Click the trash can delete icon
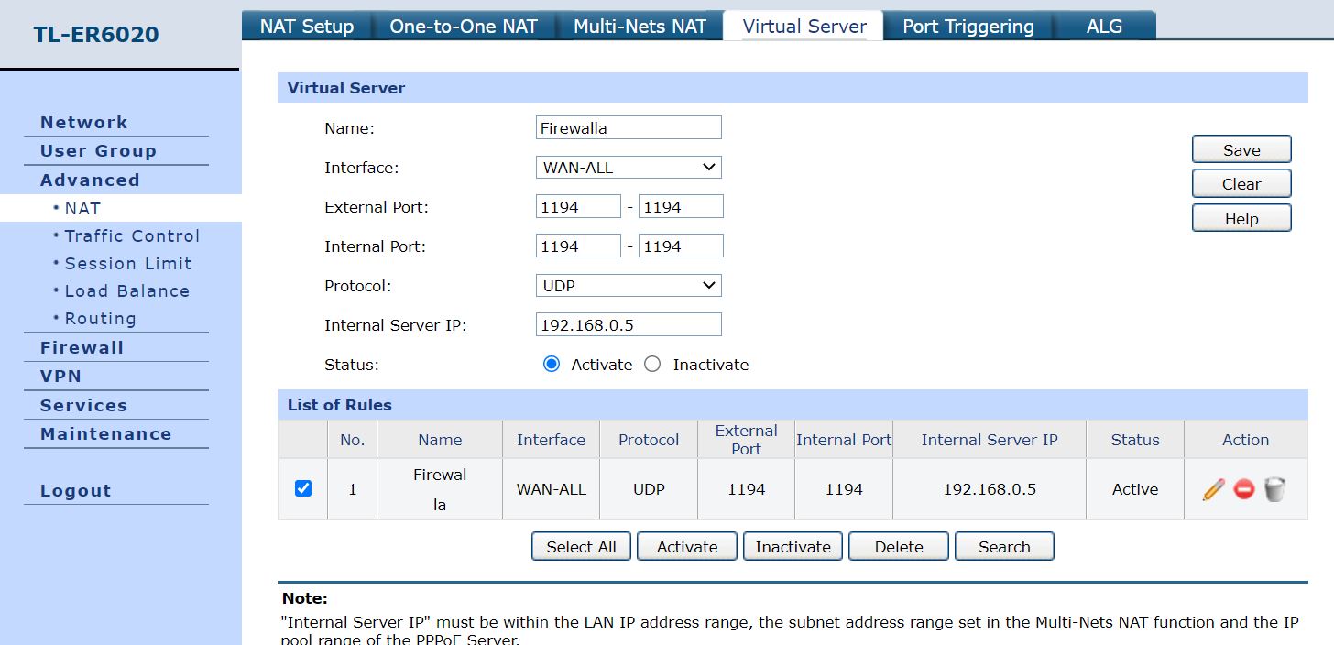This screenshot has height=645, width=1334. pyautogui.click(x=1274, y=489)
